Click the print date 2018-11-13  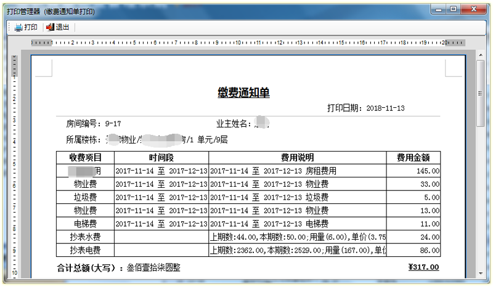click(x=385, y=108)
